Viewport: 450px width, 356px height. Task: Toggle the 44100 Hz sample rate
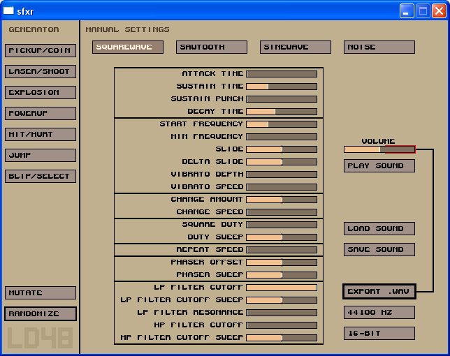click(x=379, y=312)
